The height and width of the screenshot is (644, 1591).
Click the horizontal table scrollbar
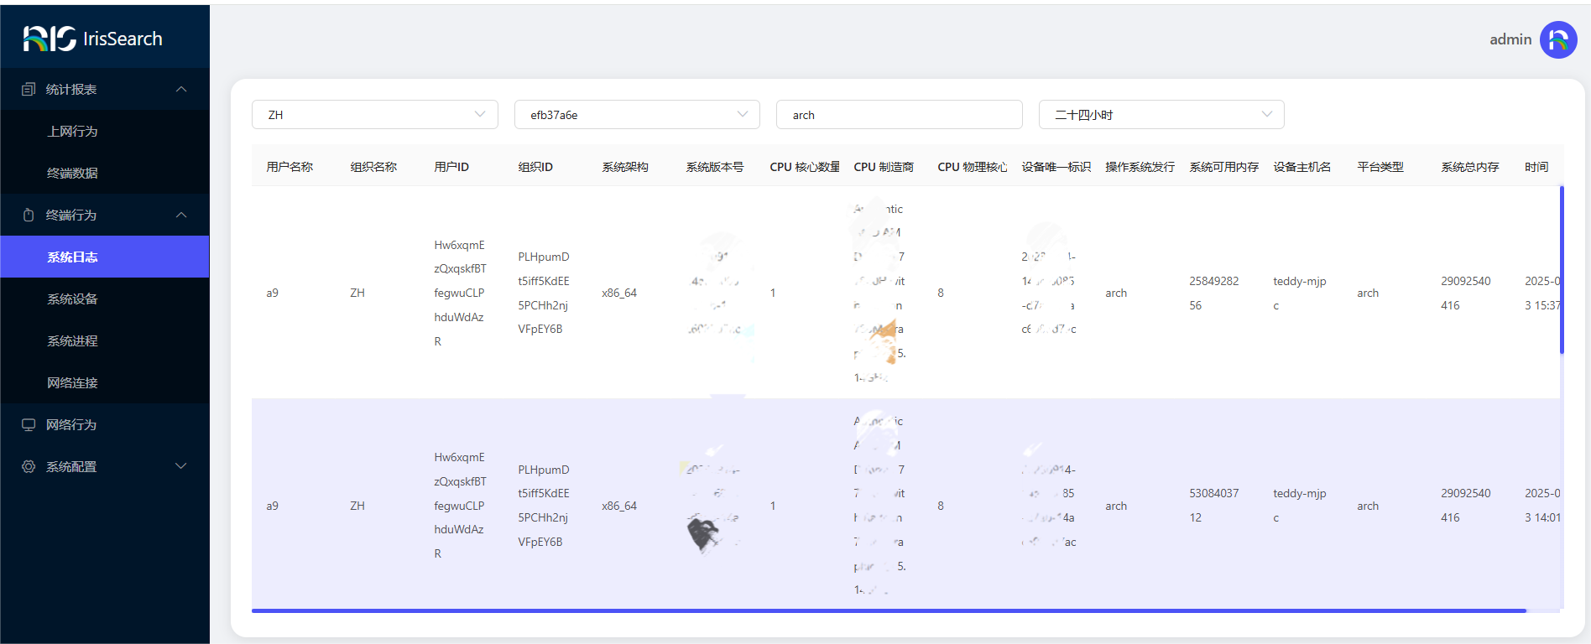(x=889, y=610)
